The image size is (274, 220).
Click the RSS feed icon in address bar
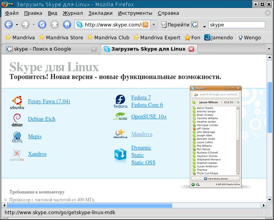(145, 25)
